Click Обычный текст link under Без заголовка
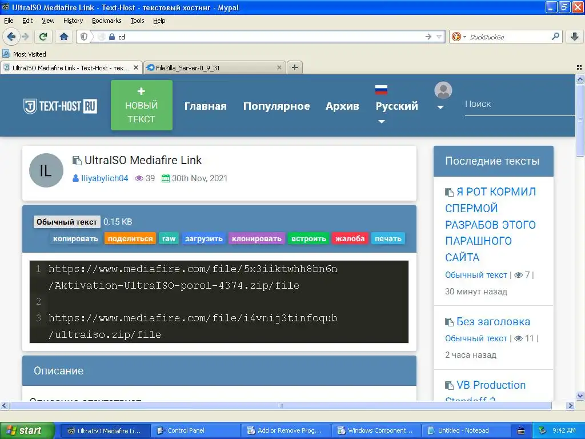The image size is (585, 439). click(x=476, y=338)
